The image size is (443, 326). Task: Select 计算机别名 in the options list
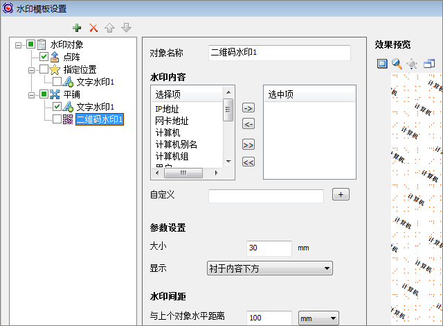(176, 144)
